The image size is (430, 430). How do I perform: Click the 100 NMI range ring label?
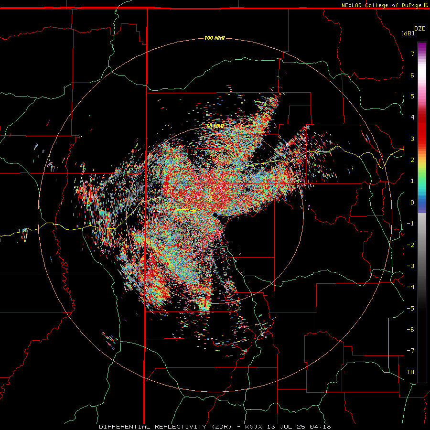(x=215, y=38)
